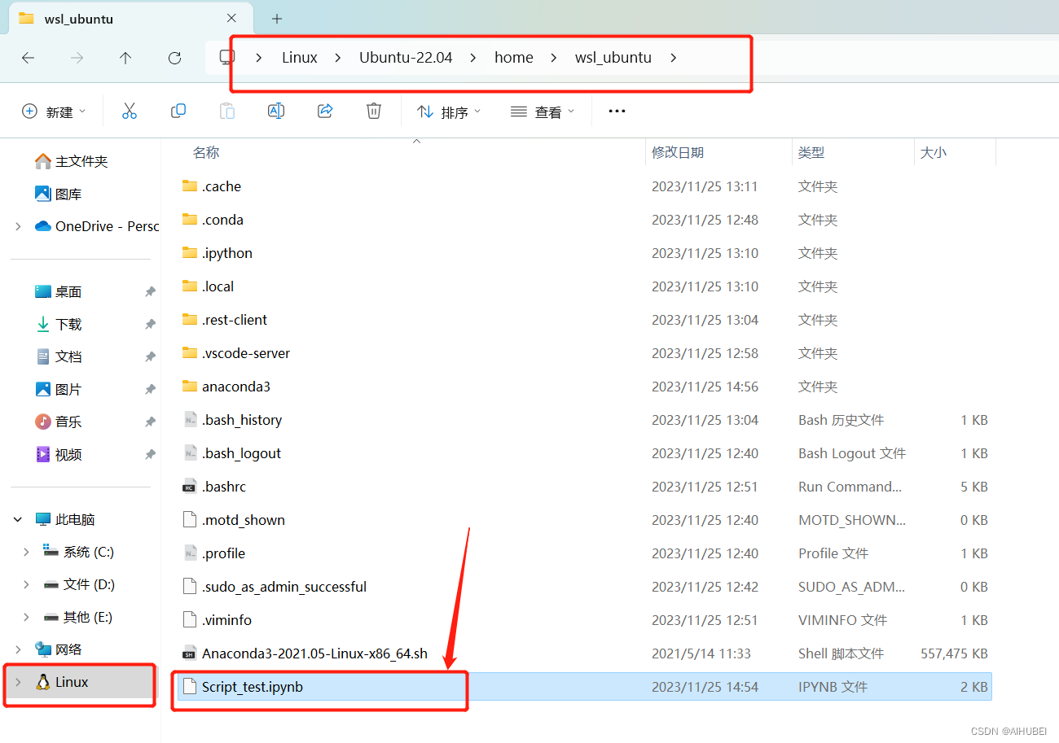Image resolution: width=1059 pixels, height=743 pixels.
Task: Go up one folder level arrow
Action: [125, 58]
